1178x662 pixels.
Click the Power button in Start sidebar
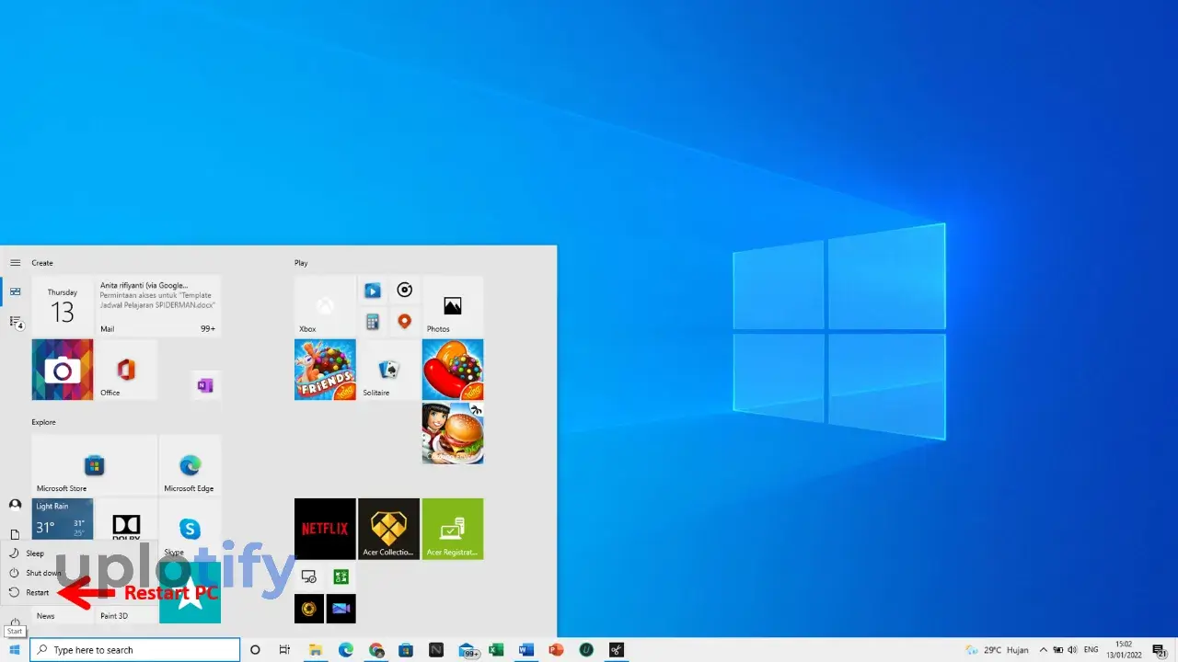tap(15, 622)
